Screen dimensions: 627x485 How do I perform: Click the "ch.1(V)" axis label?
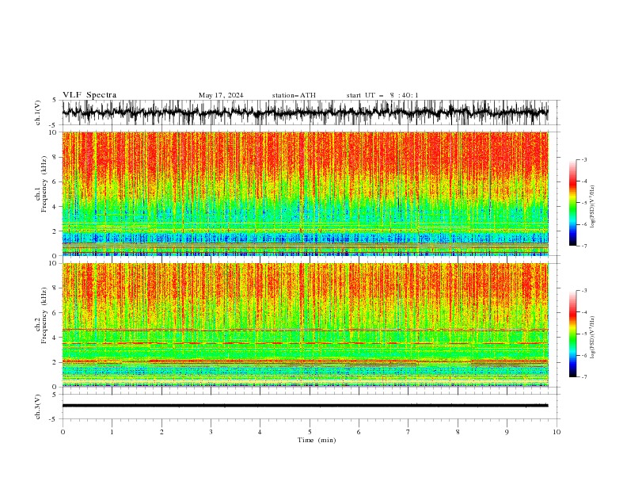click(38, 113)
